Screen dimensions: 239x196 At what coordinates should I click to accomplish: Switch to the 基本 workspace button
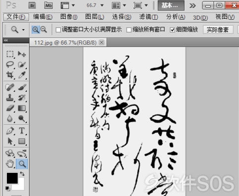click(171, 5)
